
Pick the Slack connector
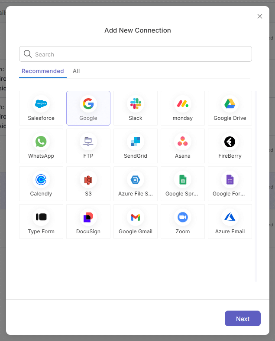coord(136,108)
